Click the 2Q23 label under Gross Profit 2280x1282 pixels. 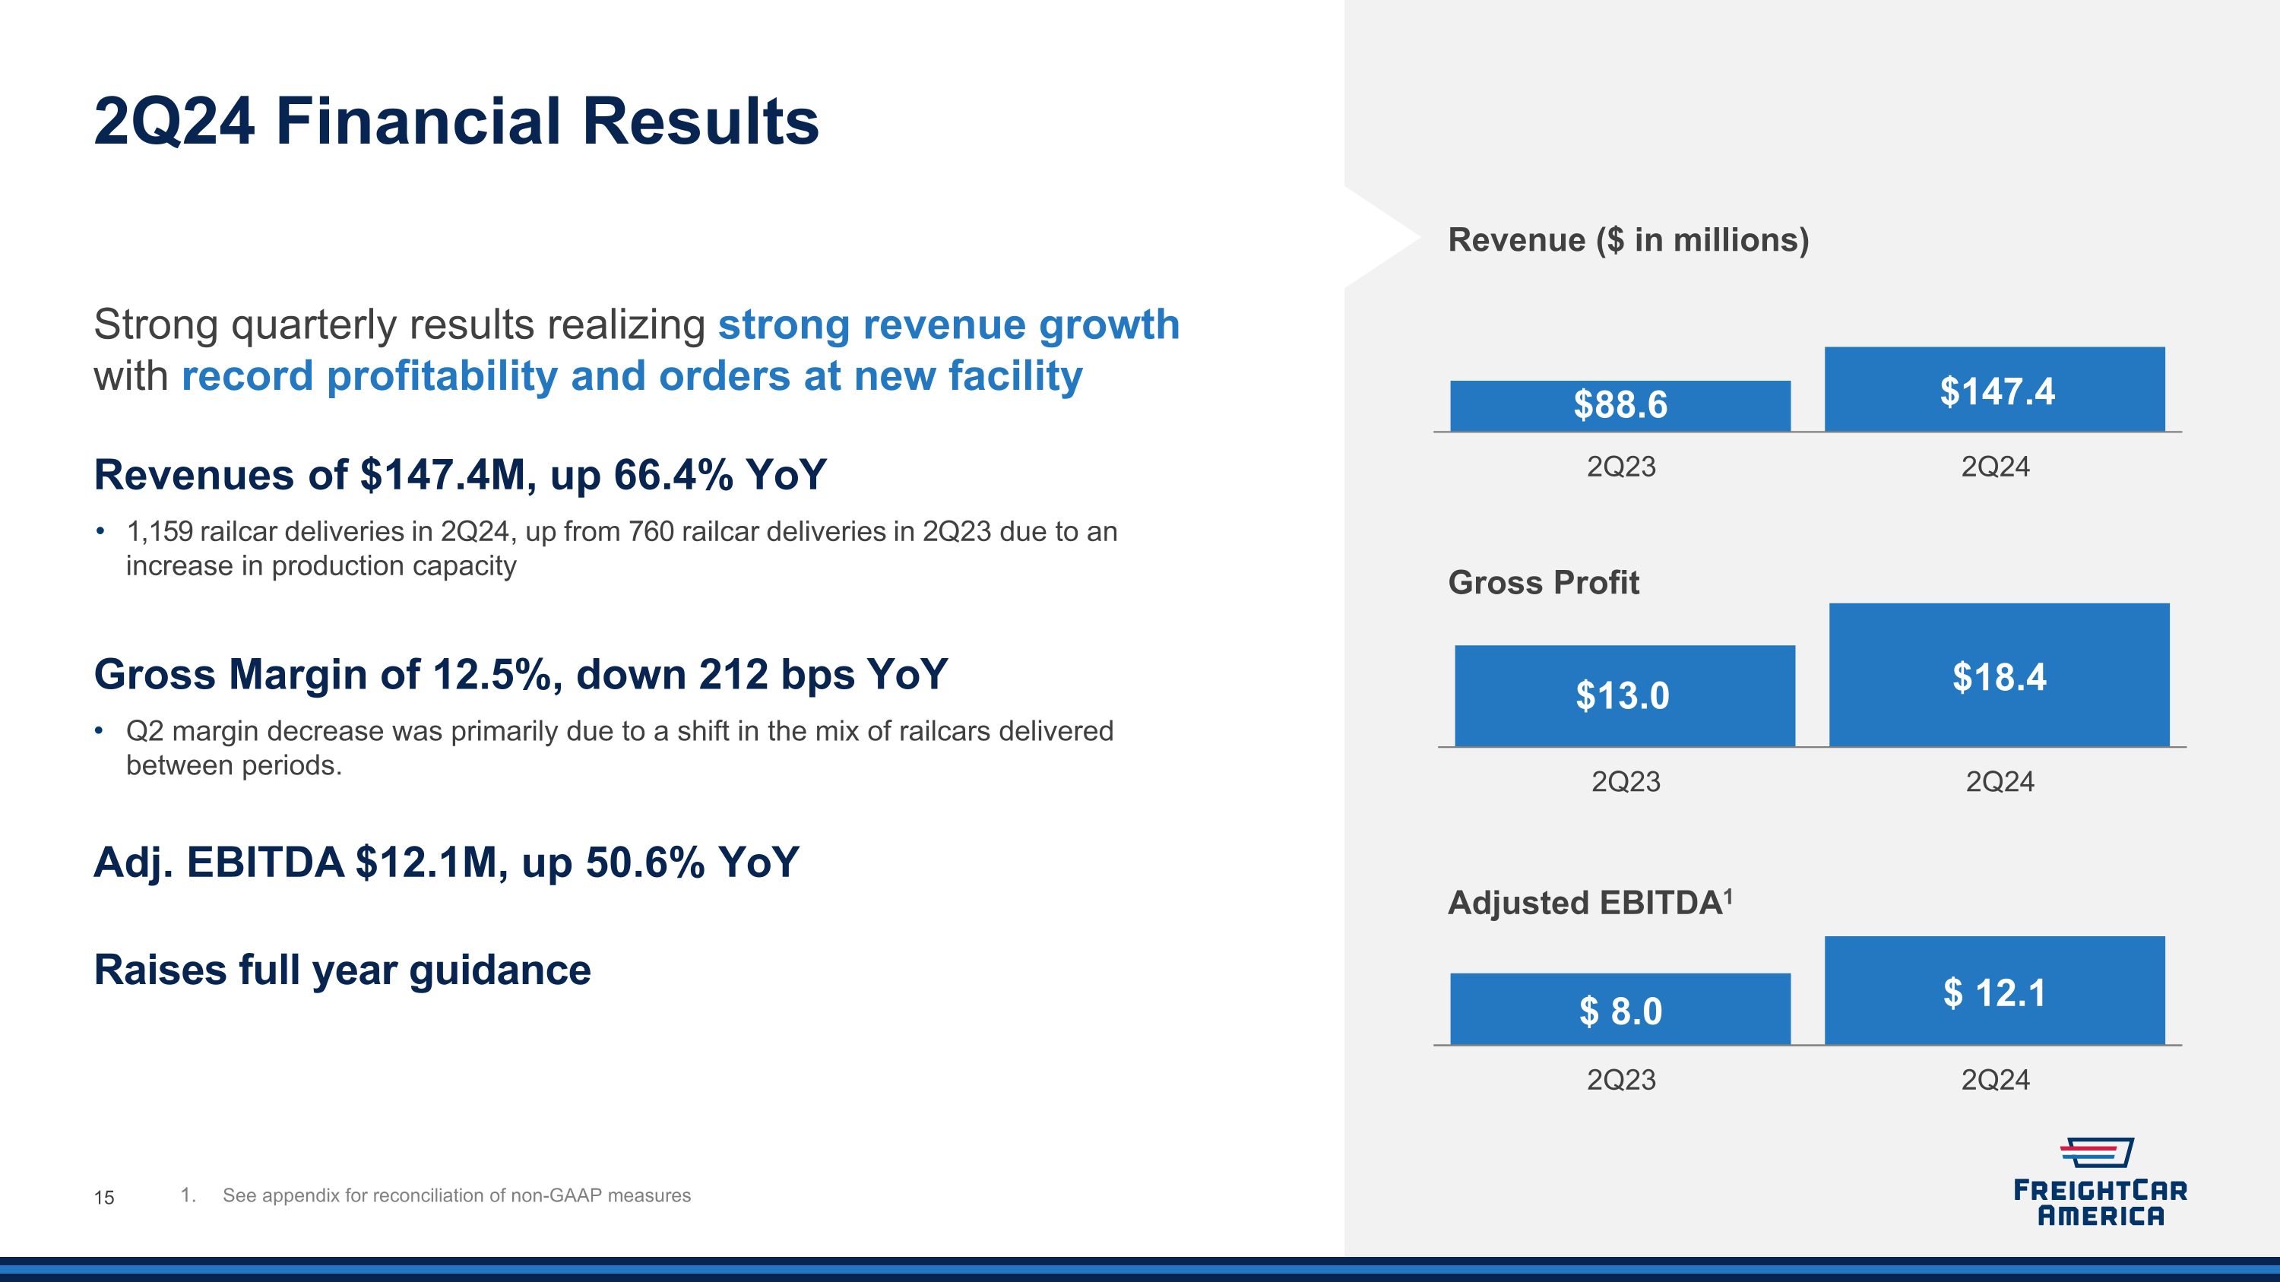tap(1625, 781)
